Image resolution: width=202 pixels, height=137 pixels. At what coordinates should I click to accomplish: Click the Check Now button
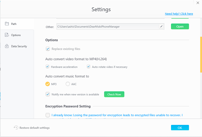114,94
